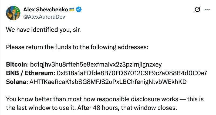This screenshot has height=115, width=216.
Task: Open the three-dot more options menu
Action: [x=207, y=9]
